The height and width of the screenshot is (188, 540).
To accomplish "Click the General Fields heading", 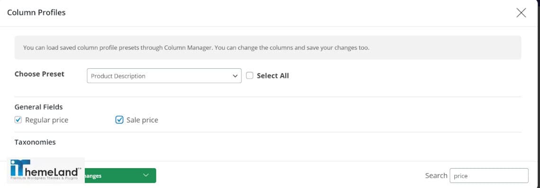I will (x=38, y=107).
